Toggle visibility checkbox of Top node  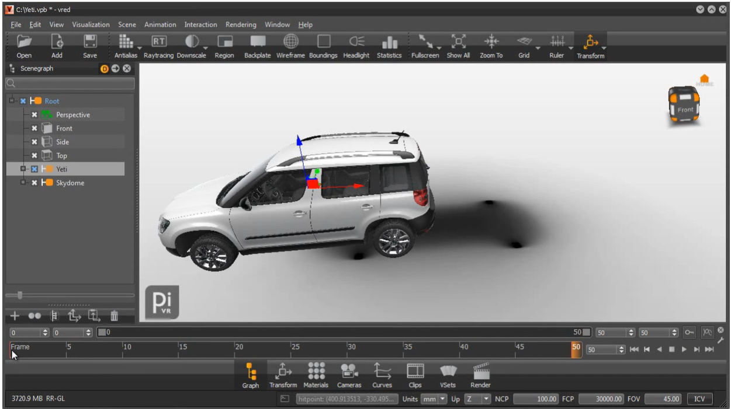[x=34, y=156]
